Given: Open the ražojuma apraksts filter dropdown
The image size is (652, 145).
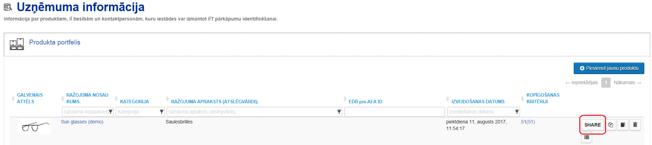Looking at the screenshot, I should pyautogui.click(x=339, y=112).
